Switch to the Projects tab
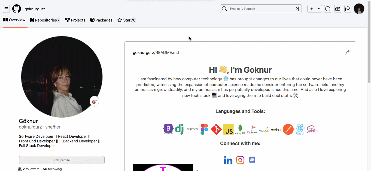Screen dimensions: 371x171 tap(75, 20)
